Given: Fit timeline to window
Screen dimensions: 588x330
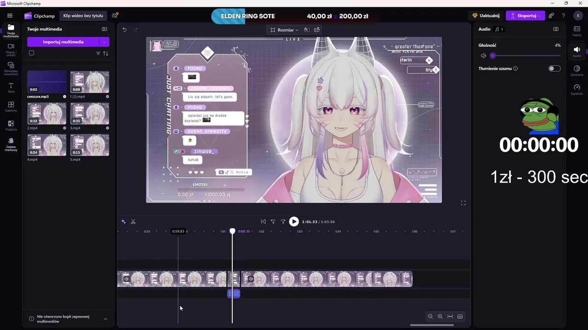Looking at the screenshot, I should coord(450,316).
